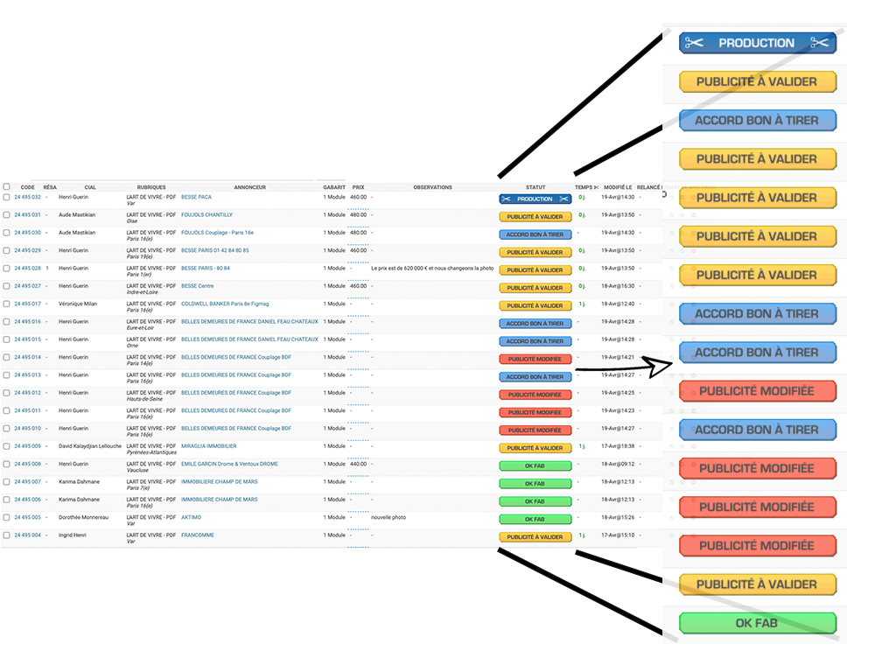This screenshot has height=672, width=896.
Task: Click OK FAB status in row 24 495 008
Action: point(535,466)
